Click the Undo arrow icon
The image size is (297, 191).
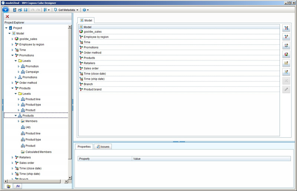33,10
